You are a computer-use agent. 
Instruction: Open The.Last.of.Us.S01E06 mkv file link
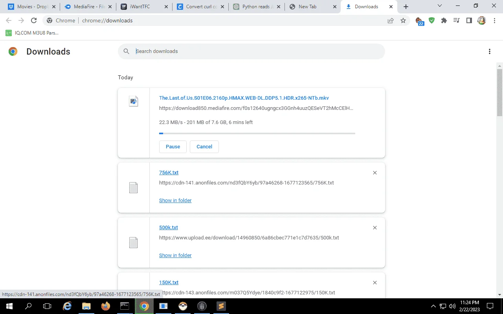tap(244, 98)
